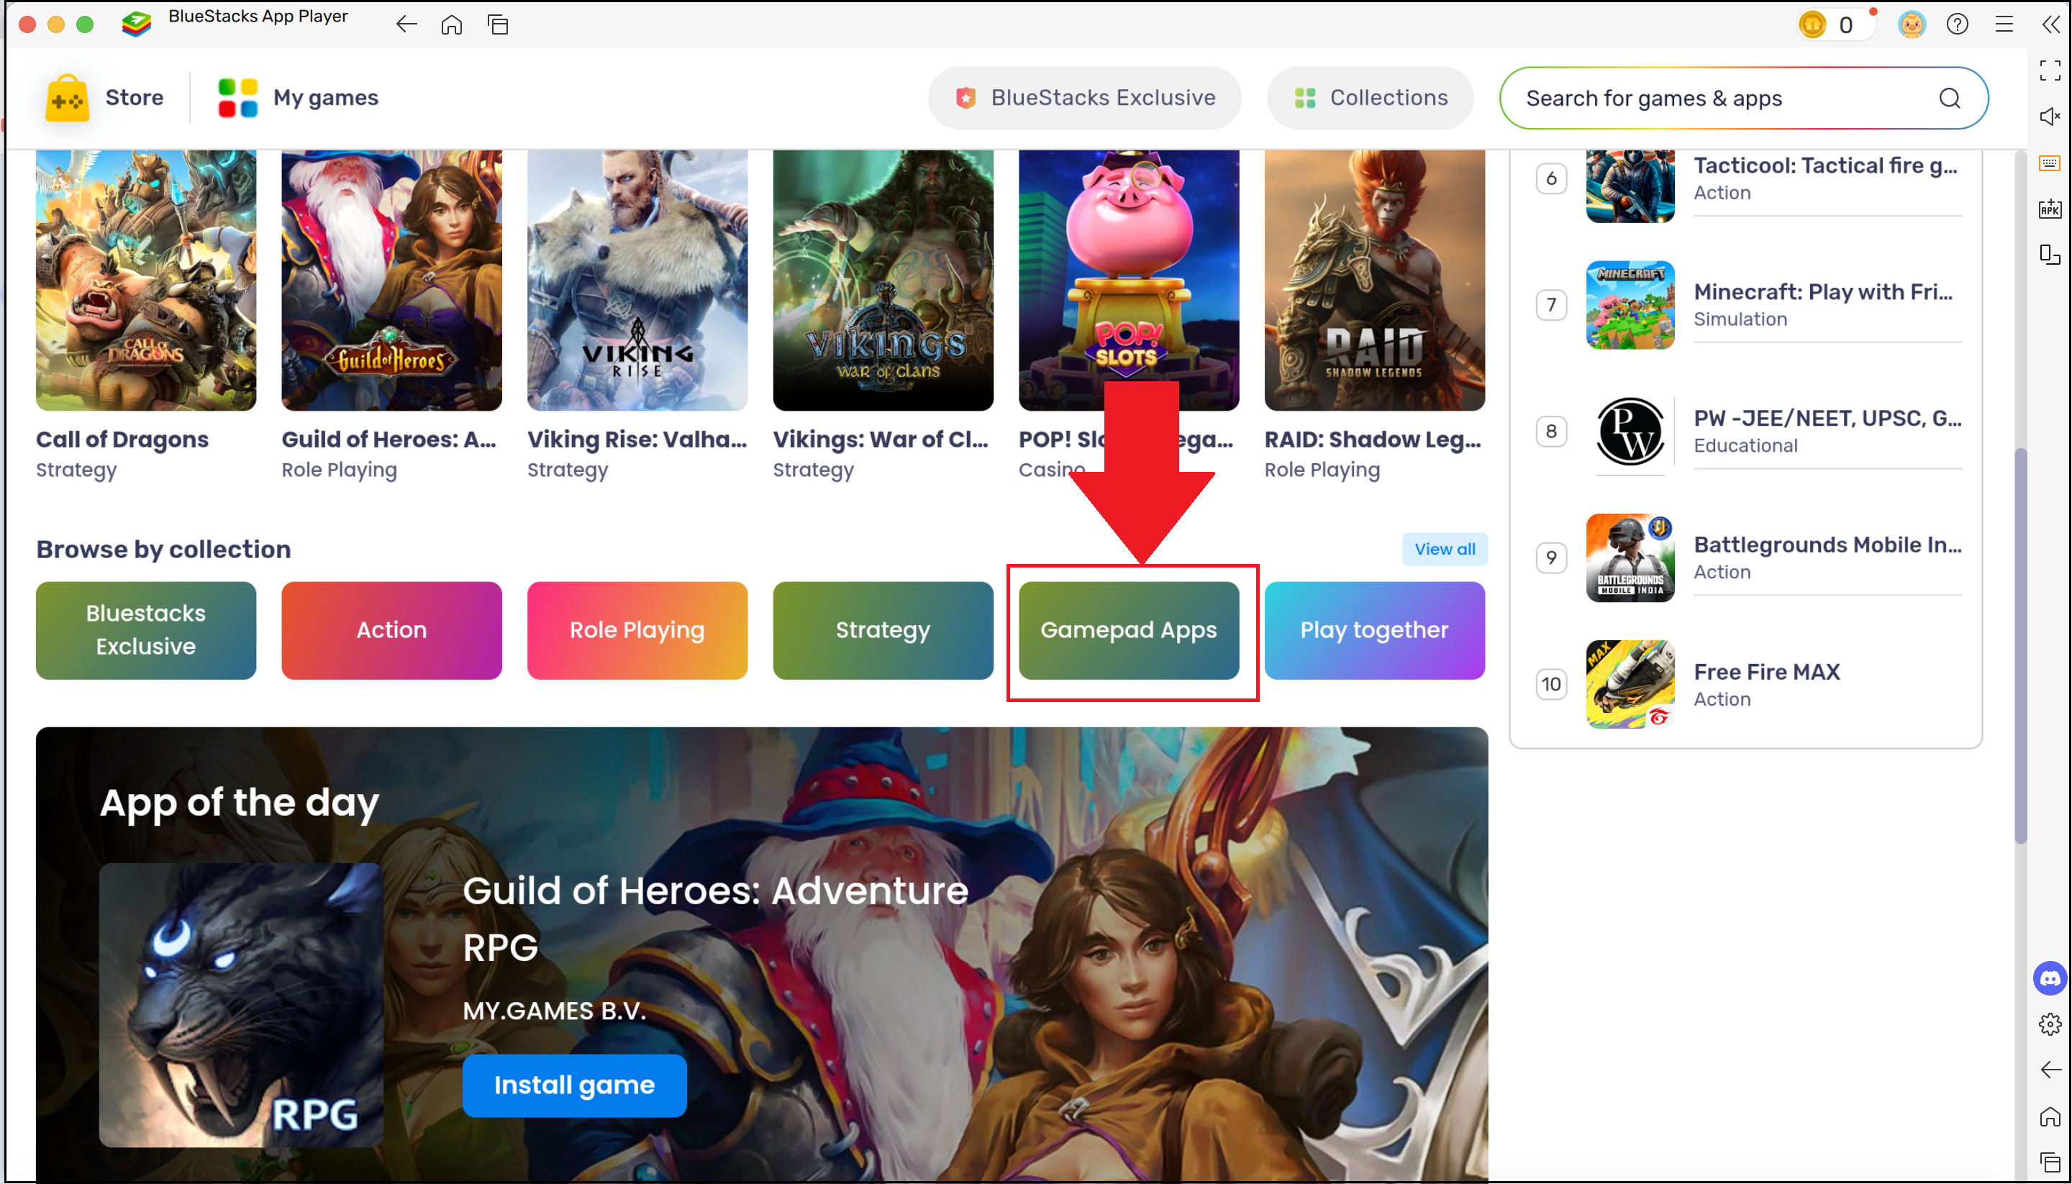This screenshot has height=1184, width=2072.
Task: Install Guild of Heroes: Adventure RPG
Action: coord(574,1085)
